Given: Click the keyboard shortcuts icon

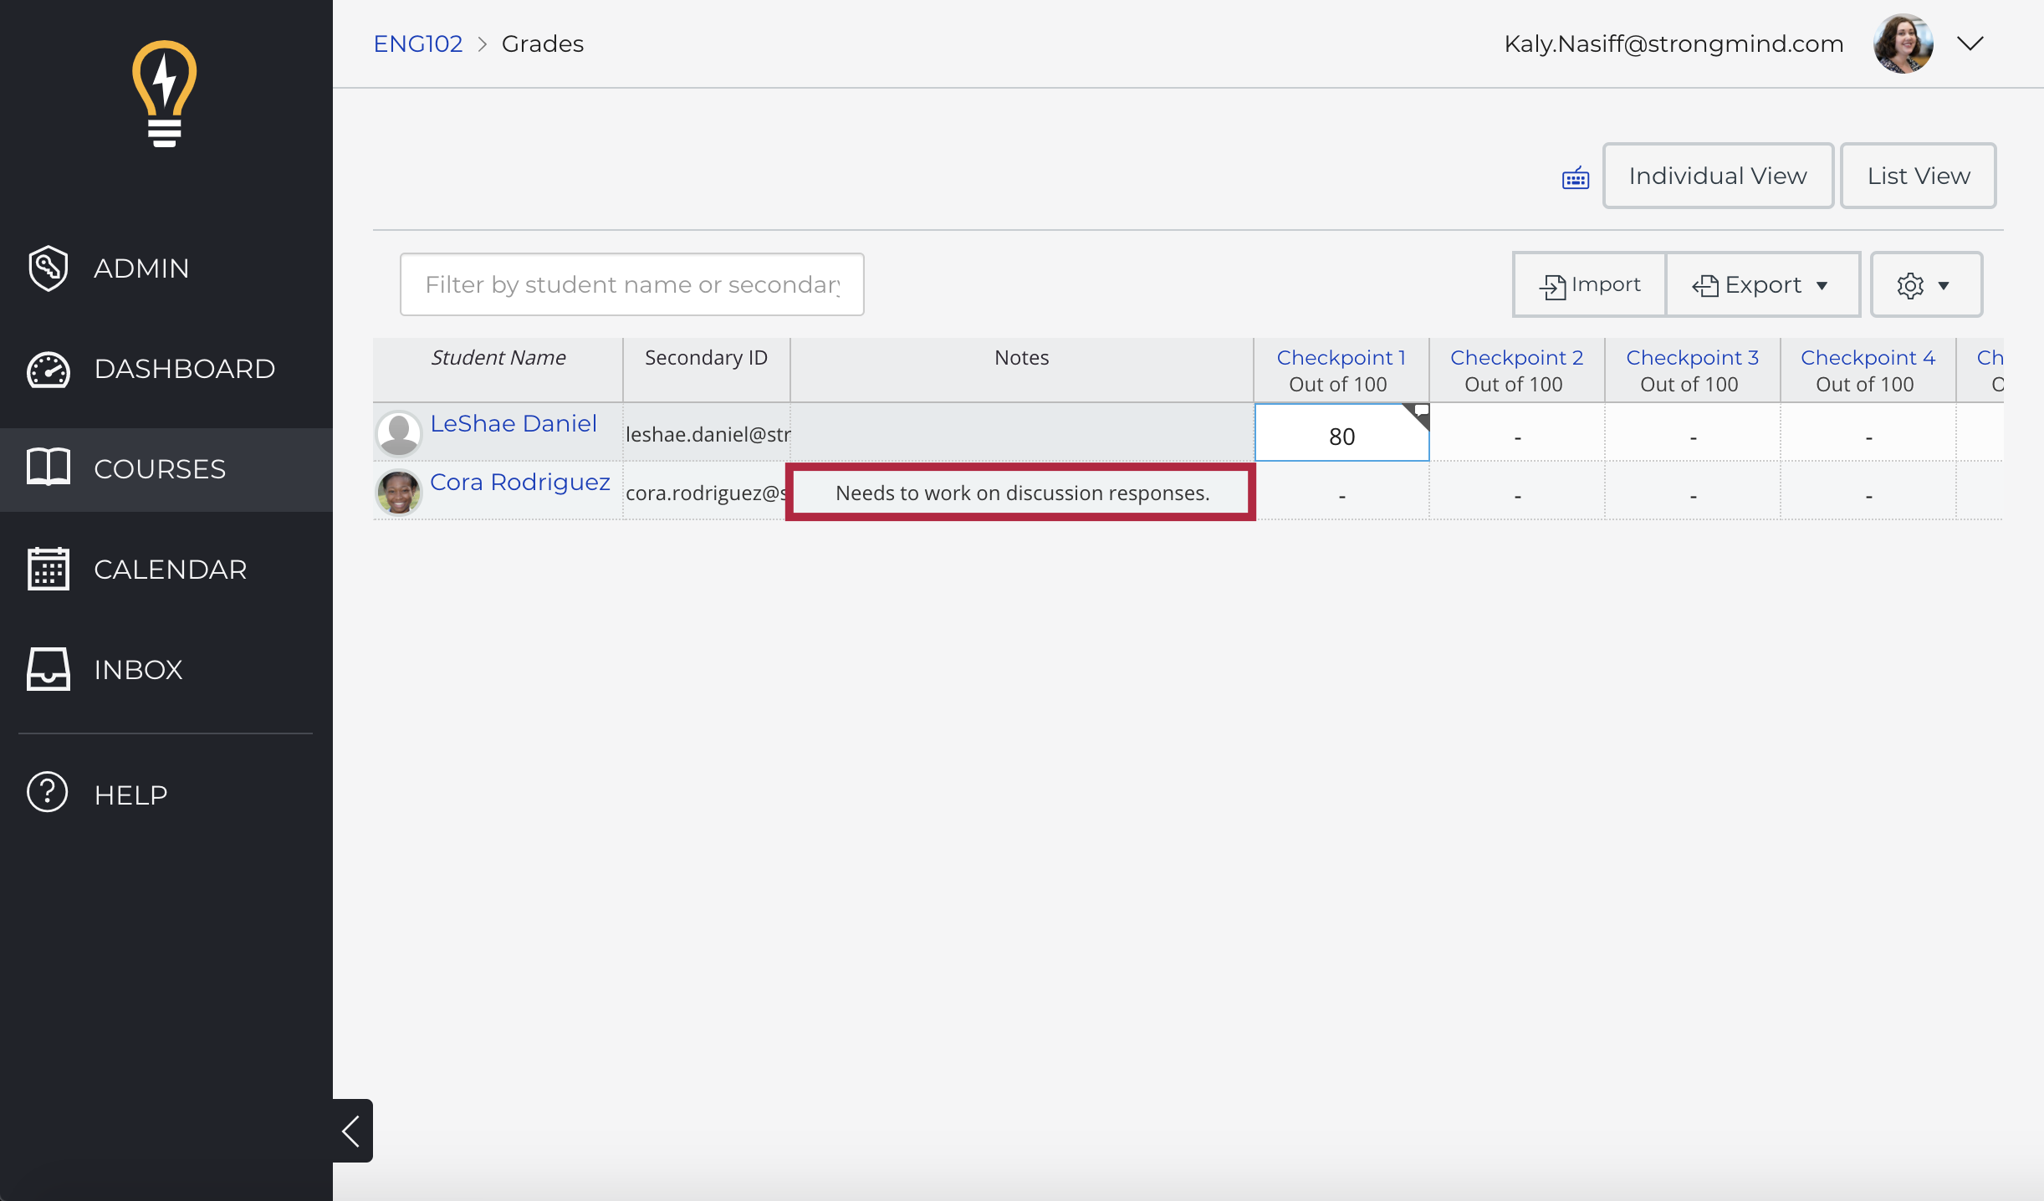Looking at the screenshot, I should [x=1575, y=177].
